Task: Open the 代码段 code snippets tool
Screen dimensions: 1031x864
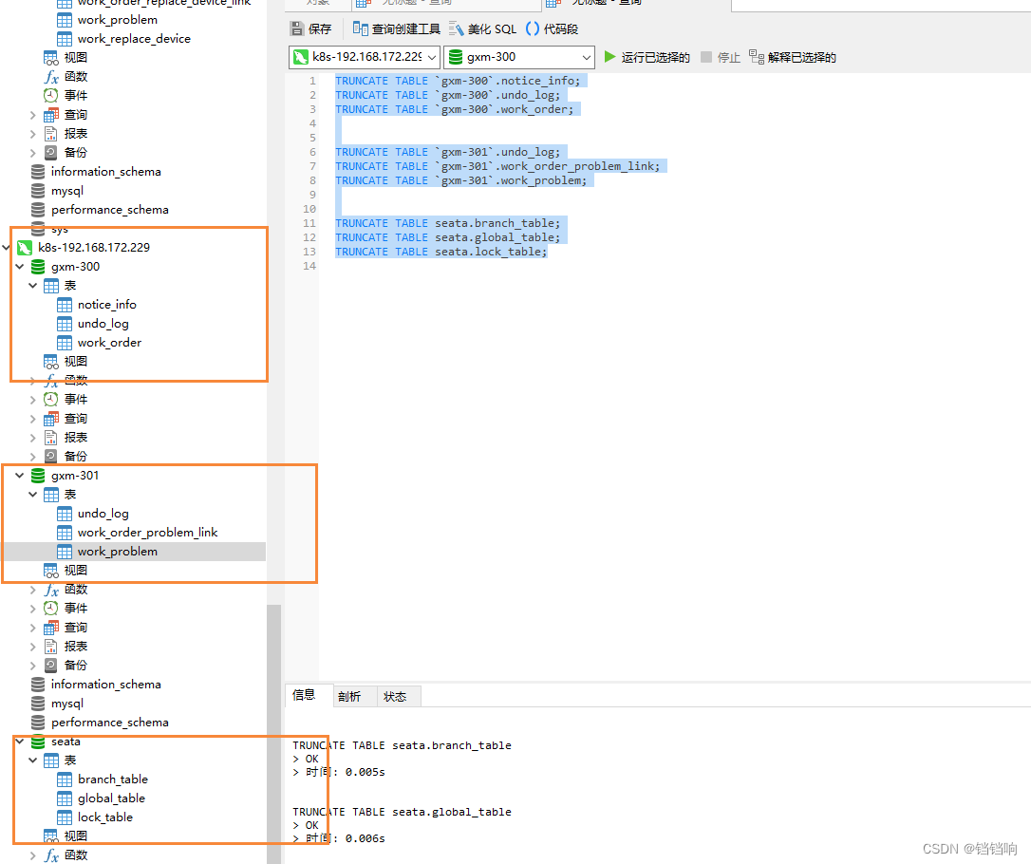Action: coord(553,28)
